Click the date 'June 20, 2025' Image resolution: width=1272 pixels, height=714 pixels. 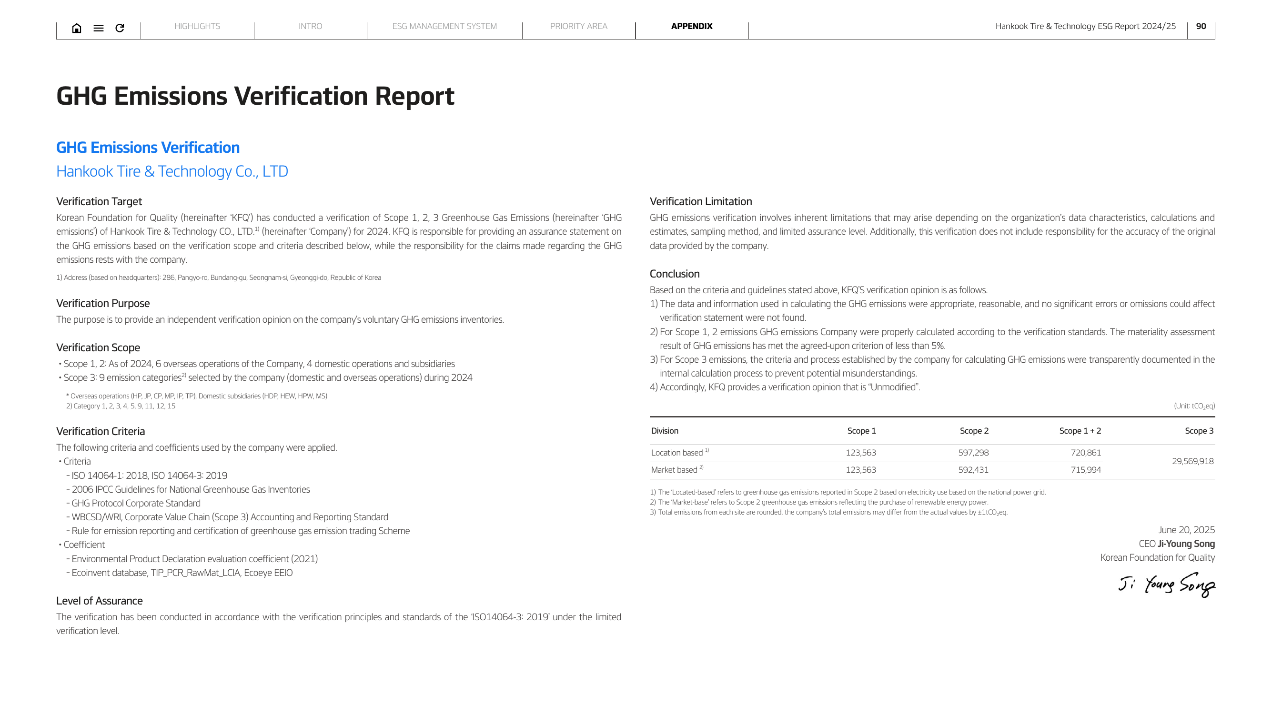point(1186,530)
